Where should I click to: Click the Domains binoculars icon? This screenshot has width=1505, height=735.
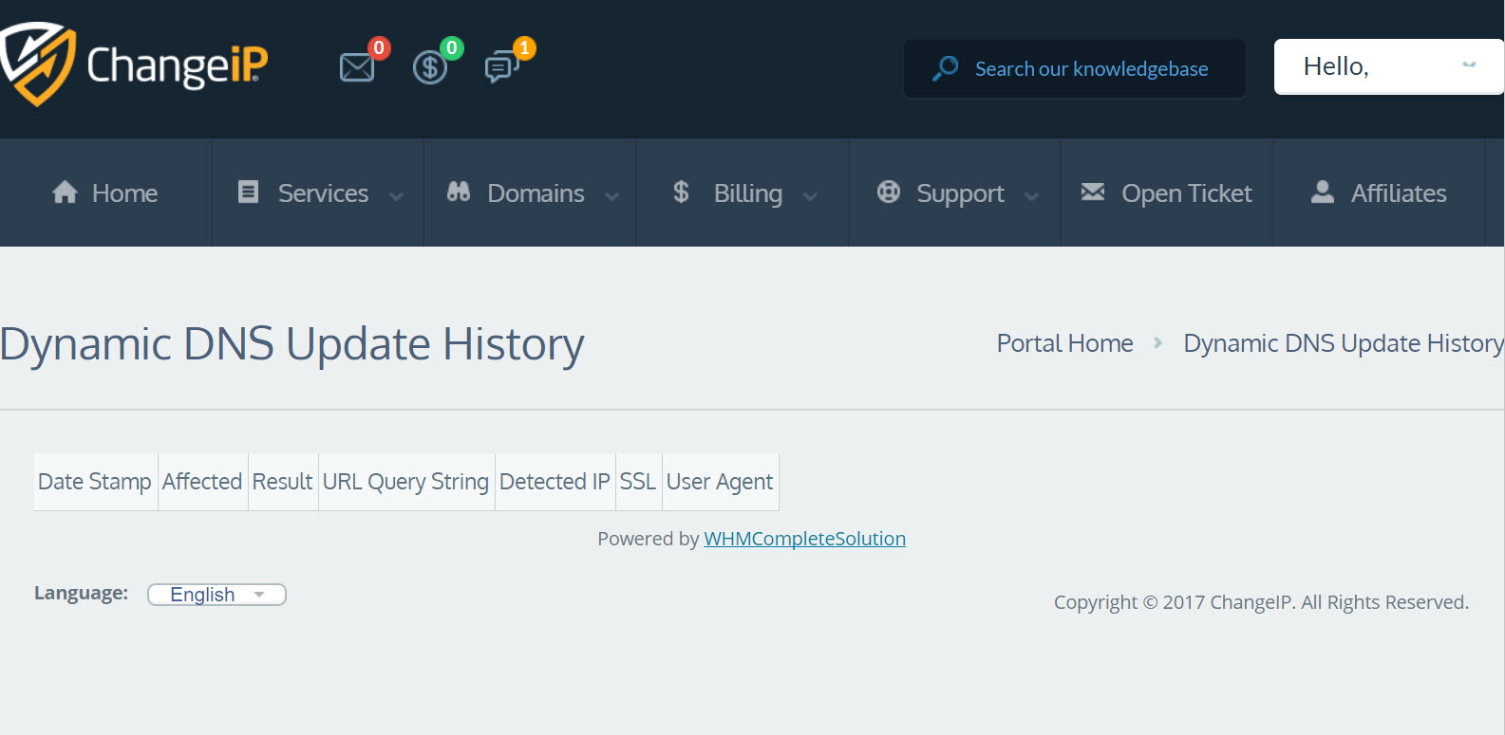pyautogui.click(x=459, y=193)
